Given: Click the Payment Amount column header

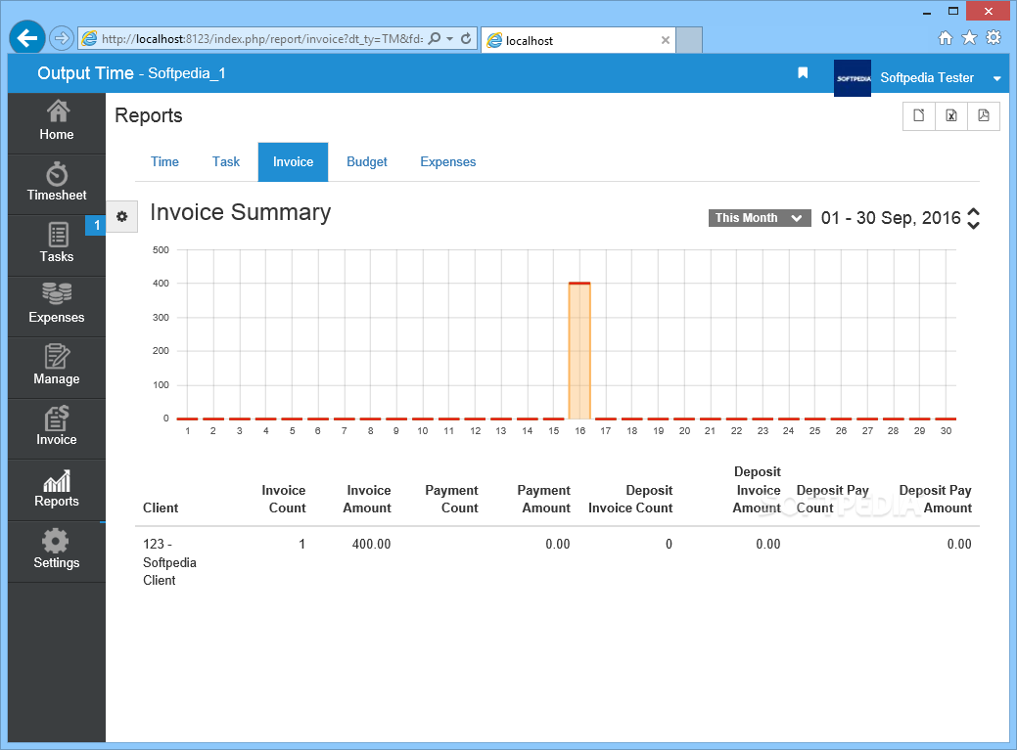Looking at the screenshot, I should pyautogui.click(x=543, y=500).
